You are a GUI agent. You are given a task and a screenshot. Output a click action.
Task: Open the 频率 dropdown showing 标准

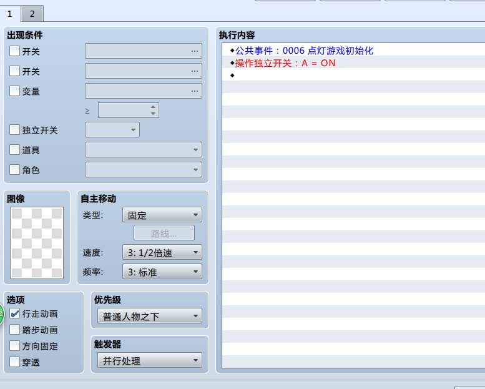click(x=162, y=272)
